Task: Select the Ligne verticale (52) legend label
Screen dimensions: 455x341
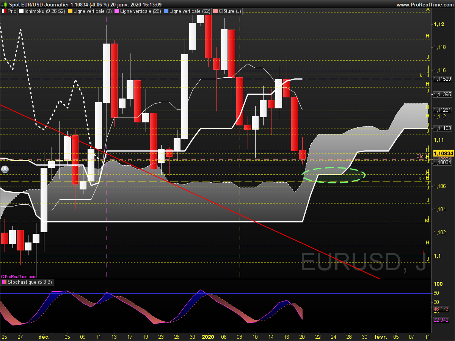Action: pos(190,11)
